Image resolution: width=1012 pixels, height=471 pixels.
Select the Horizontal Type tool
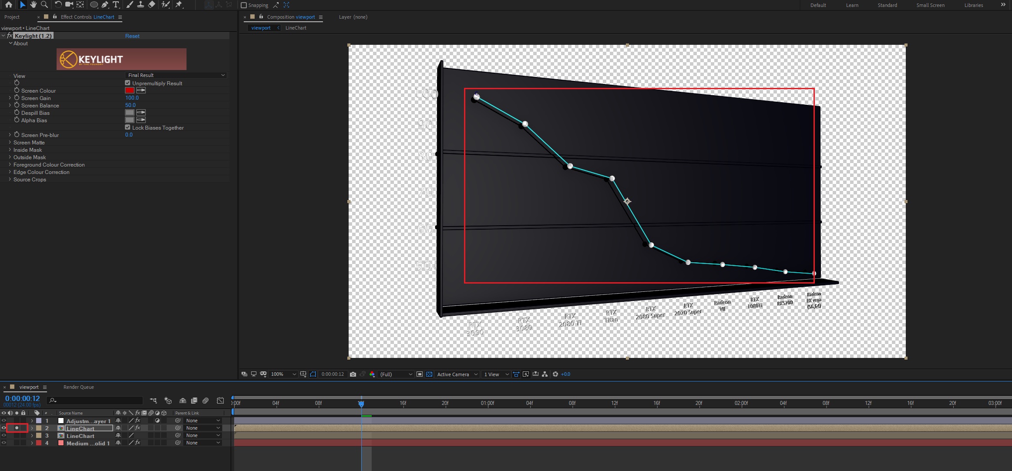click(116, 4)
